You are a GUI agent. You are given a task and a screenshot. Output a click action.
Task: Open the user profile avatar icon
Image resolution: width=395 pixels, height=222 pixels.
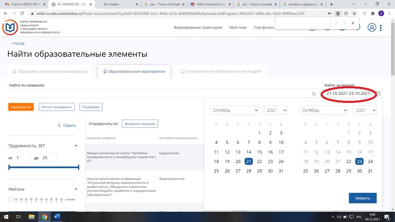pos(371,28)
